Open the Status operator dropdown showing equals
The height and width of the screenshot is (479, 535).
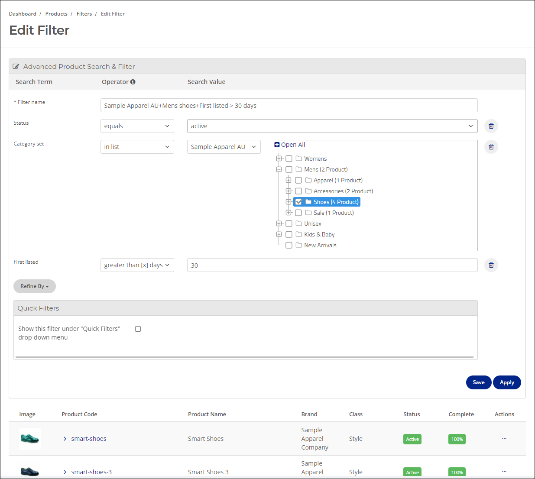(x=137, y=126)
